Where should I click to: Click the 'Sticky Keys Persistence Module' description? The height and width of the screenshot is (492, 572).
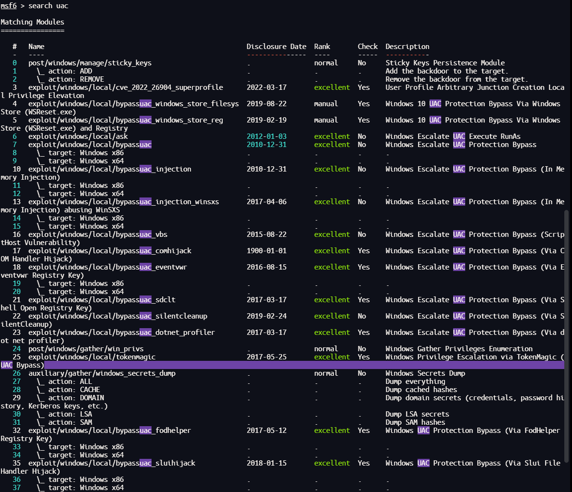[x=445, y=63]
